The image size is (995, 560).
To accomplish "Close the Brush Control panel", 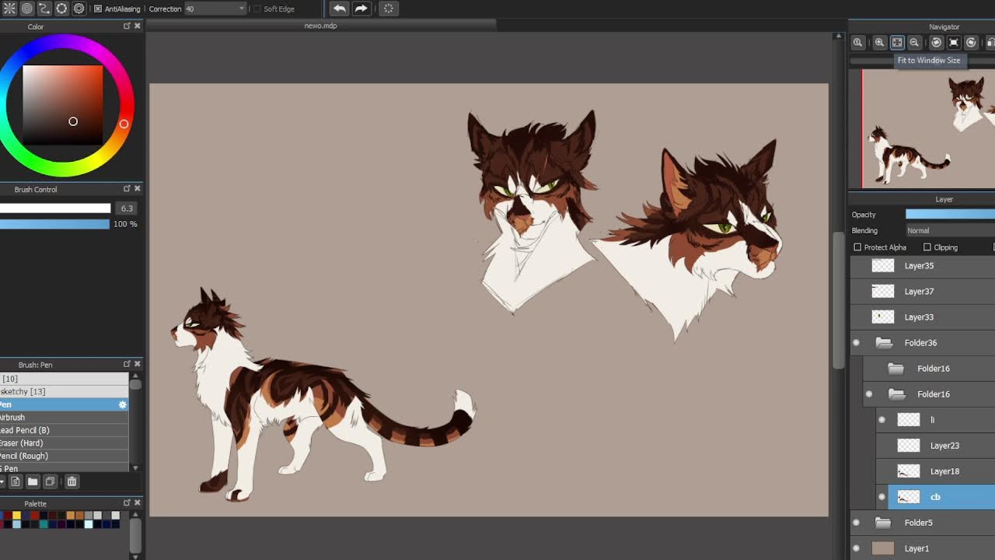I will [138, 188].
